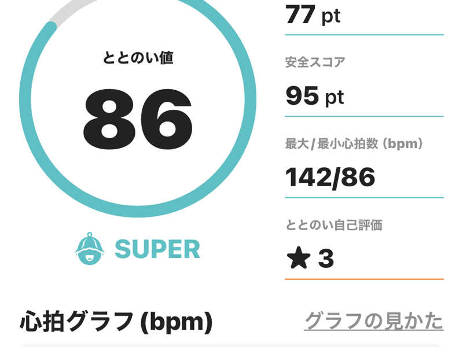
Task: Open the グラフの見かた link
Action: tap(374, 321)
